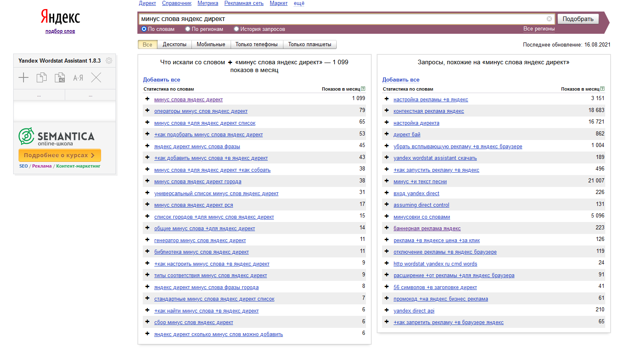Screen dimensions: 637x348
Task: Add phrase 'яндекс директ сколько минус слов можно добавить'
Action: point(147,334)
